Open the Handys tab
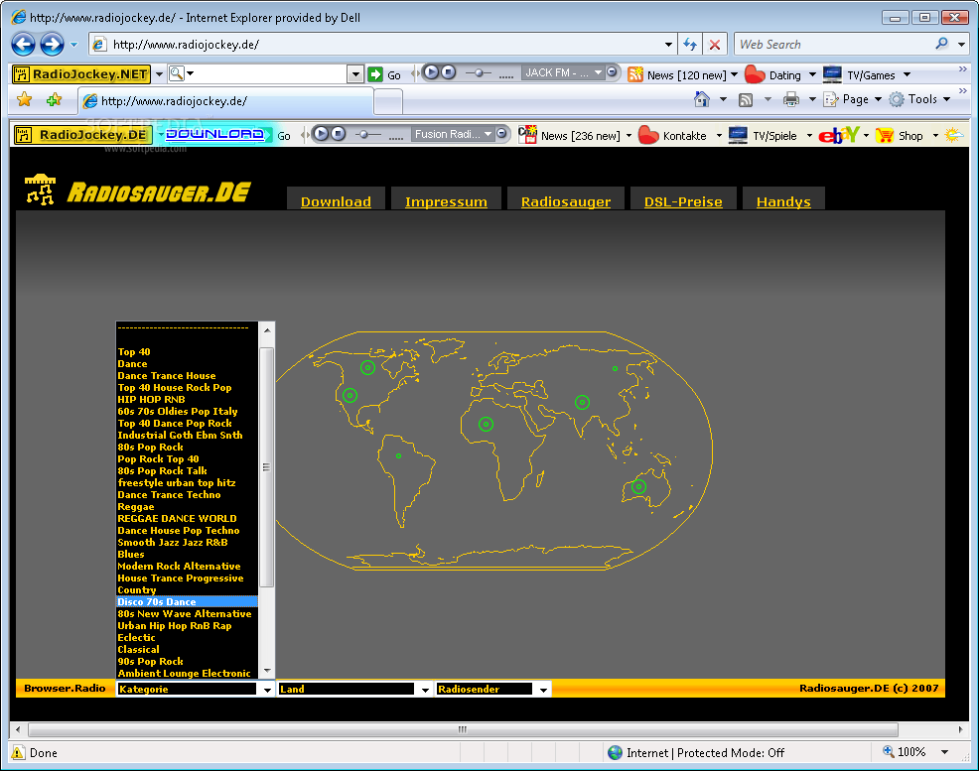The width and height of the screenshot is (979, 771). tap(783, 200)
